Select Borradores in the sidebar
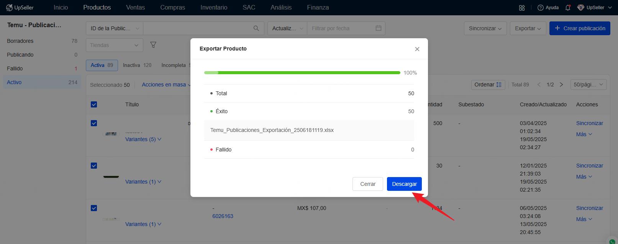The height and width of the screenshot is (244, 618). tap(42, 41)
